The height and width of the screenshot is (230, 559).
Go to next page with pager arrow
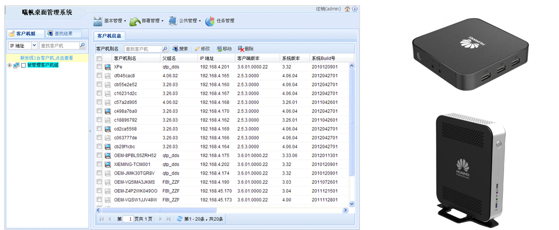pyautogui.click(x=161, y=219)
